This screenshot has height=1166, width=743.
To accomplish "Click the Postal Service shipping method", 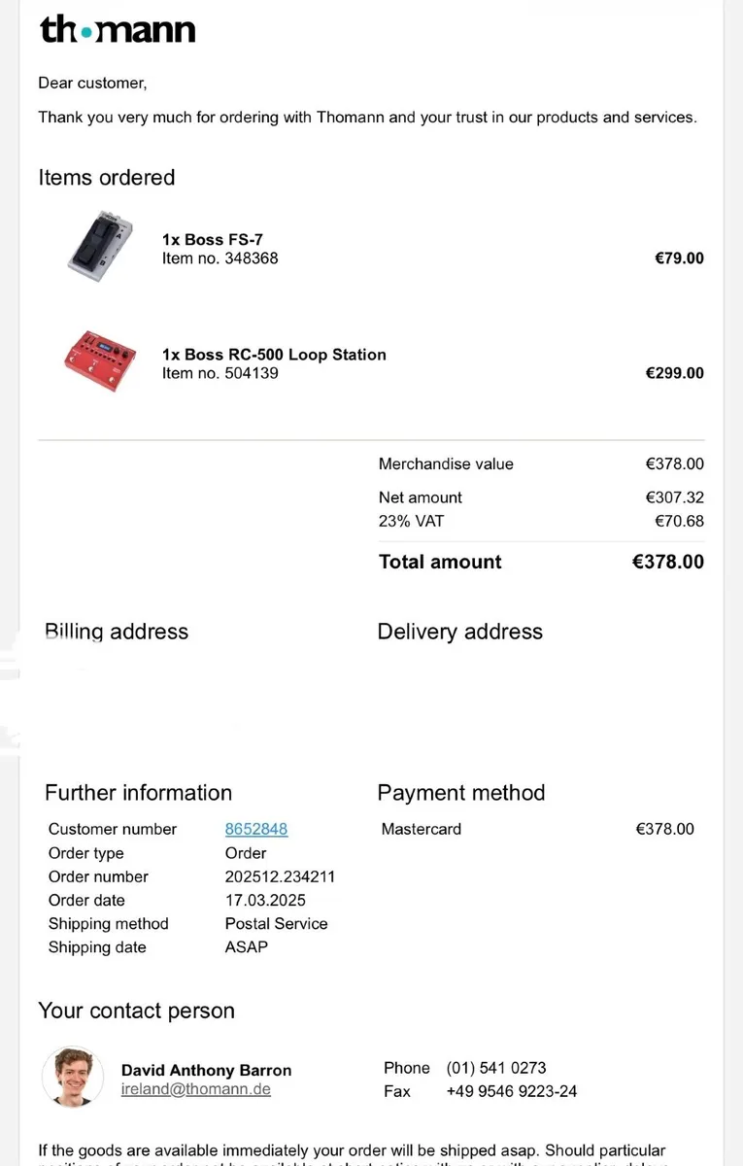I will pos(276,923).
